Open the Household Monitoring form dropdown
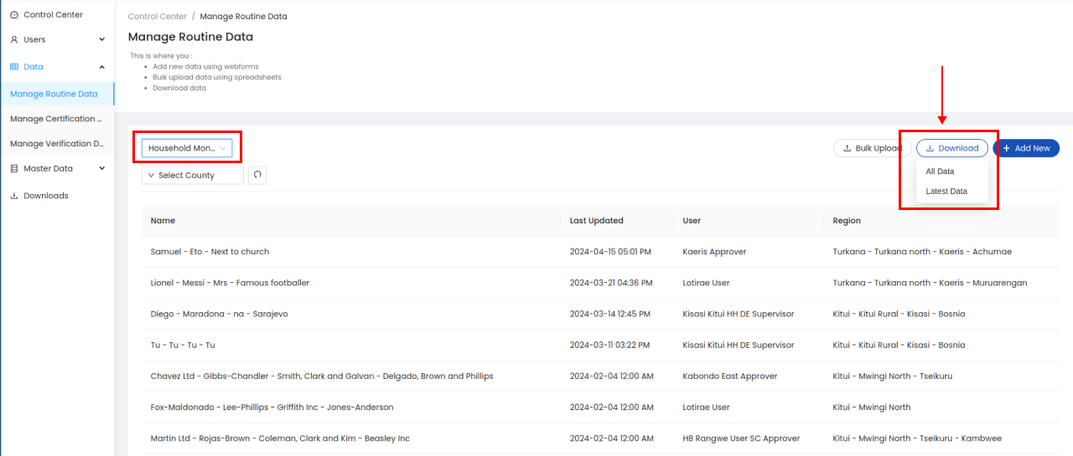The image size is (1073, 456). (x=187, y=148)
